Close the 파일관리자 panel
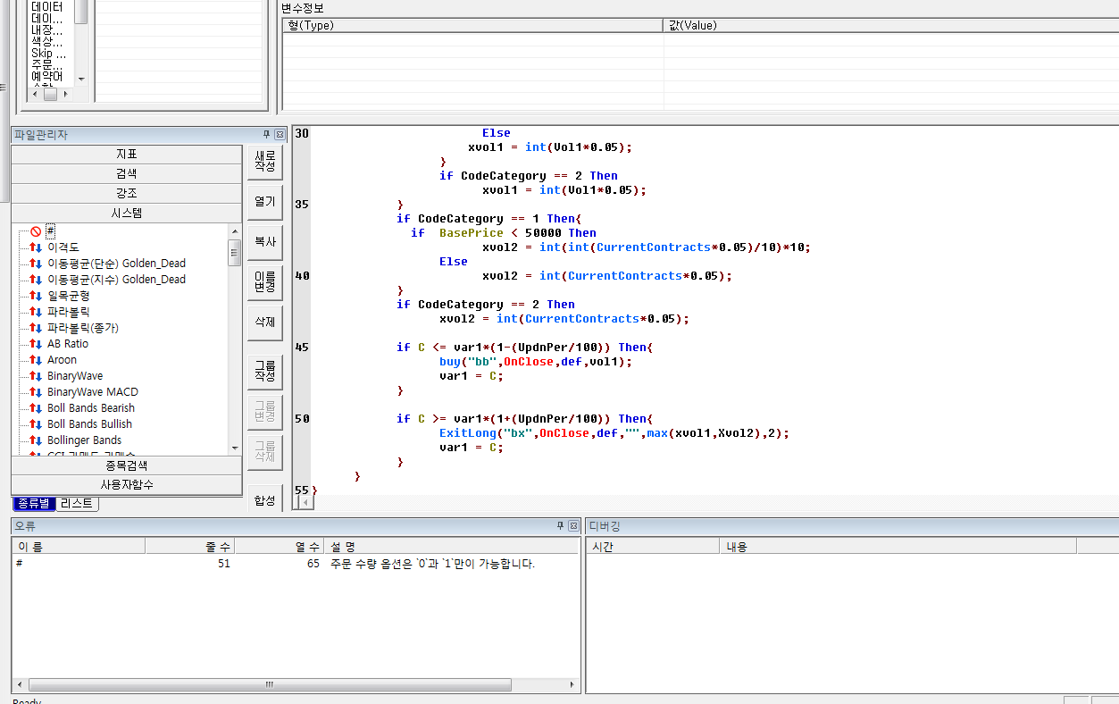1119x704 pixels. [x=280, y=135]
